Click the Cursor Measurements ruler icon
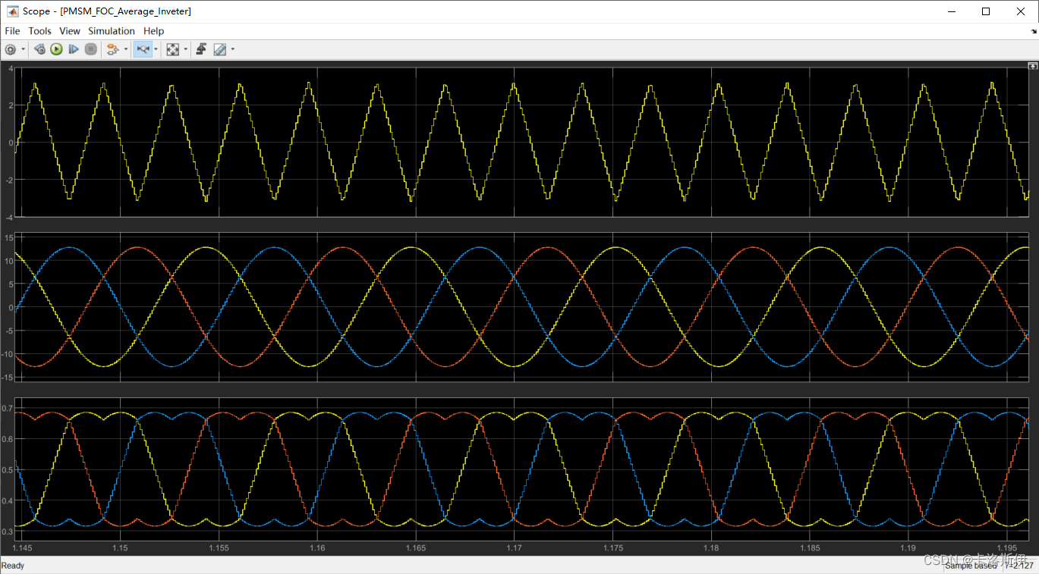Screen dimensions: 1039x574 coord(220,49)
